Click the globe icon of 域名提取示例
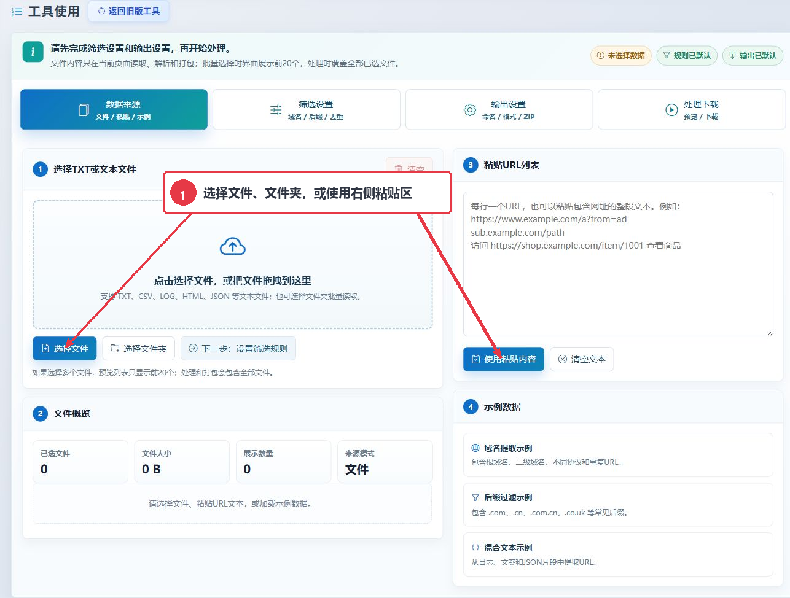 point(475,448)
